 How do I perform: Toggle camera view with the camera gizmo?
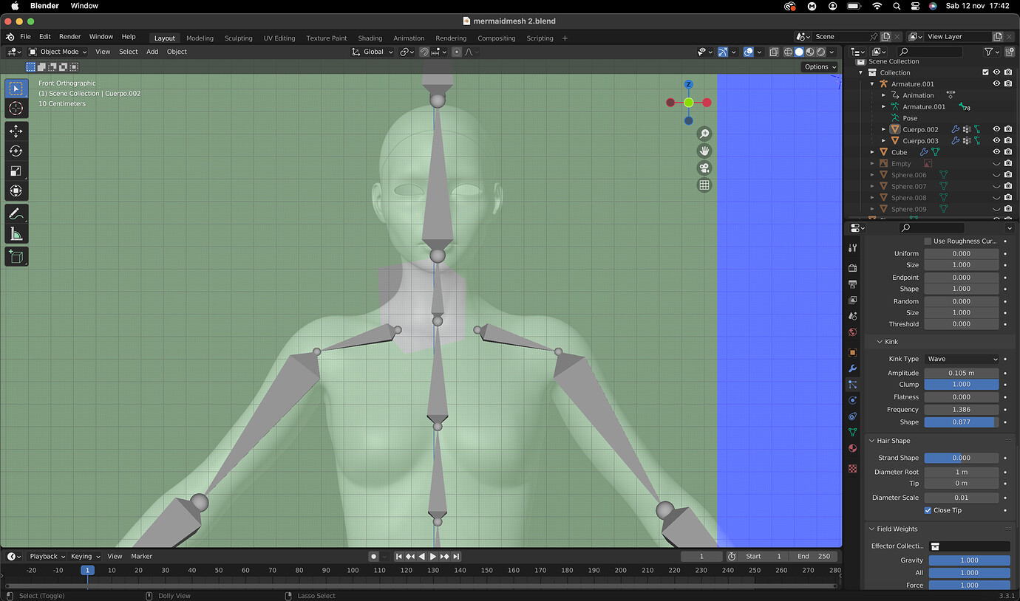[704, 168]
